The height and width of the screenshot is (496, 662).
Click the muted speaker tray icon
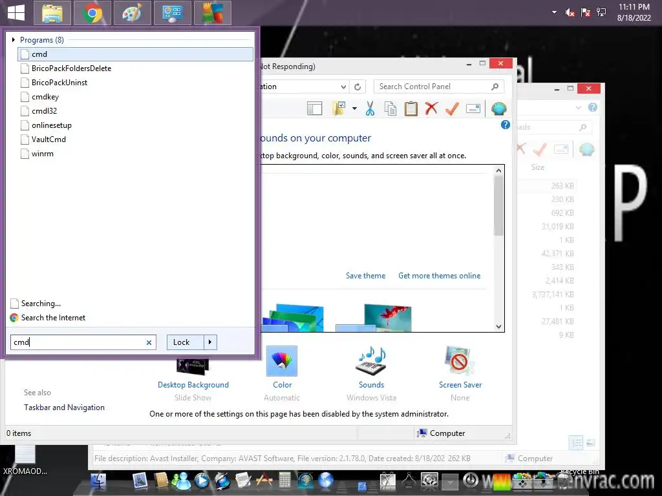click(x=570, y=13)
